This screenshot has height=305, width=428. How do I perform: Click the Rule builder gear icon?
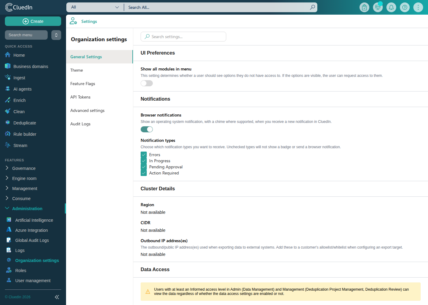(x=8, y=134)
